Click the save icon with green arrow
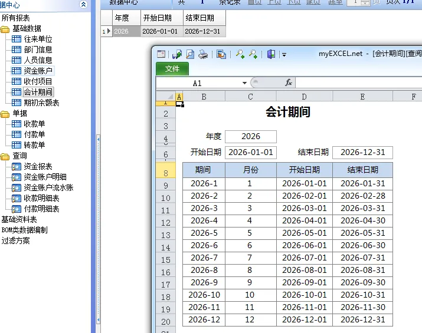 pyautogui.click(x=177, y=54)
